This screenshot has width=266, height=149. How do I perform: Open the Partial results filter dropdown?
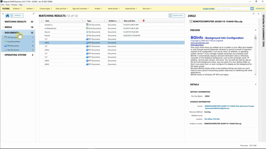(114, 9)
